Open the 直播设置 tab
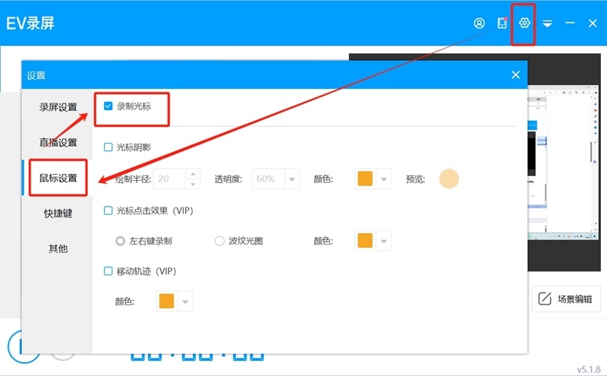 (x=58, y=142)
